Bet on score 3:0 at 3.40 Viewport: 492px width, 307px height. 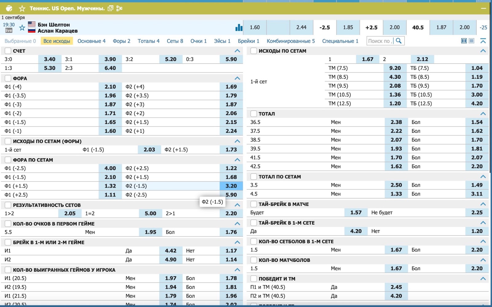point(50,59)
